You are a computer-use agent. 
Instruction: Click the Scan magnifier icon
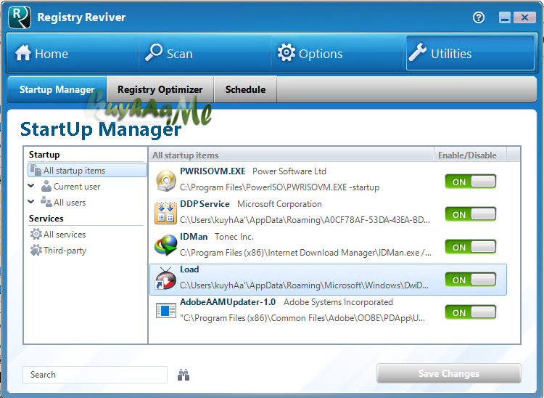[153, 52]
